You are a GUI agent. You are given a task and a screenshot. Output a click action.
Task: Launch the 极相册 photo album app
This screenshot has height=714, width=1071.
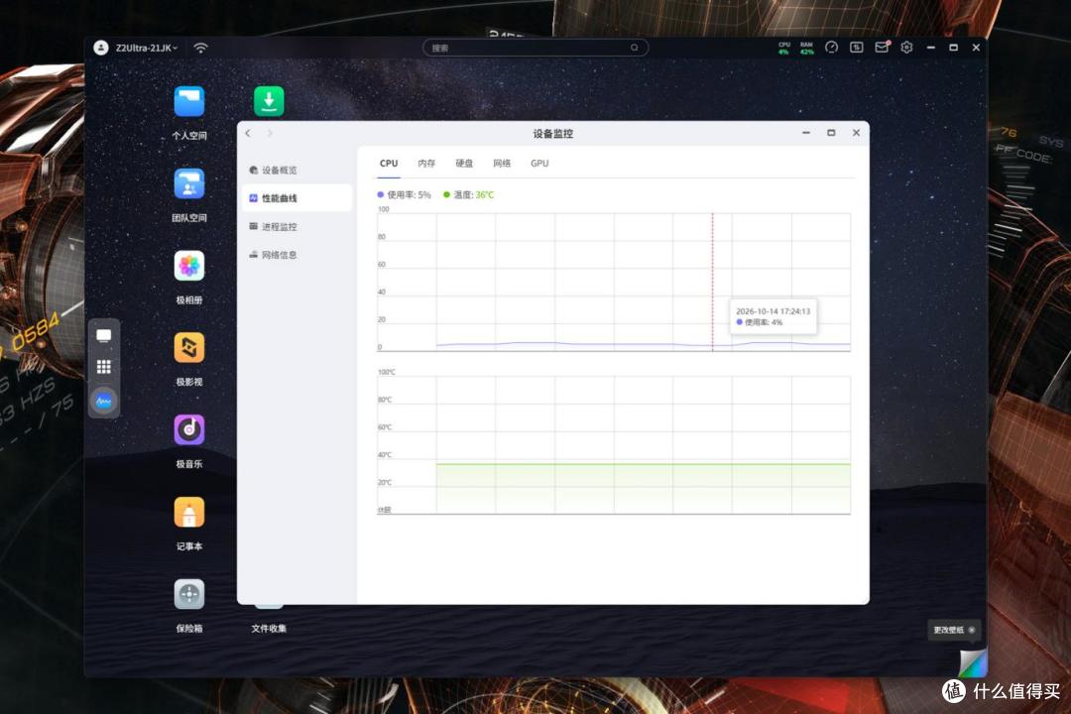[x=189, y=266]
